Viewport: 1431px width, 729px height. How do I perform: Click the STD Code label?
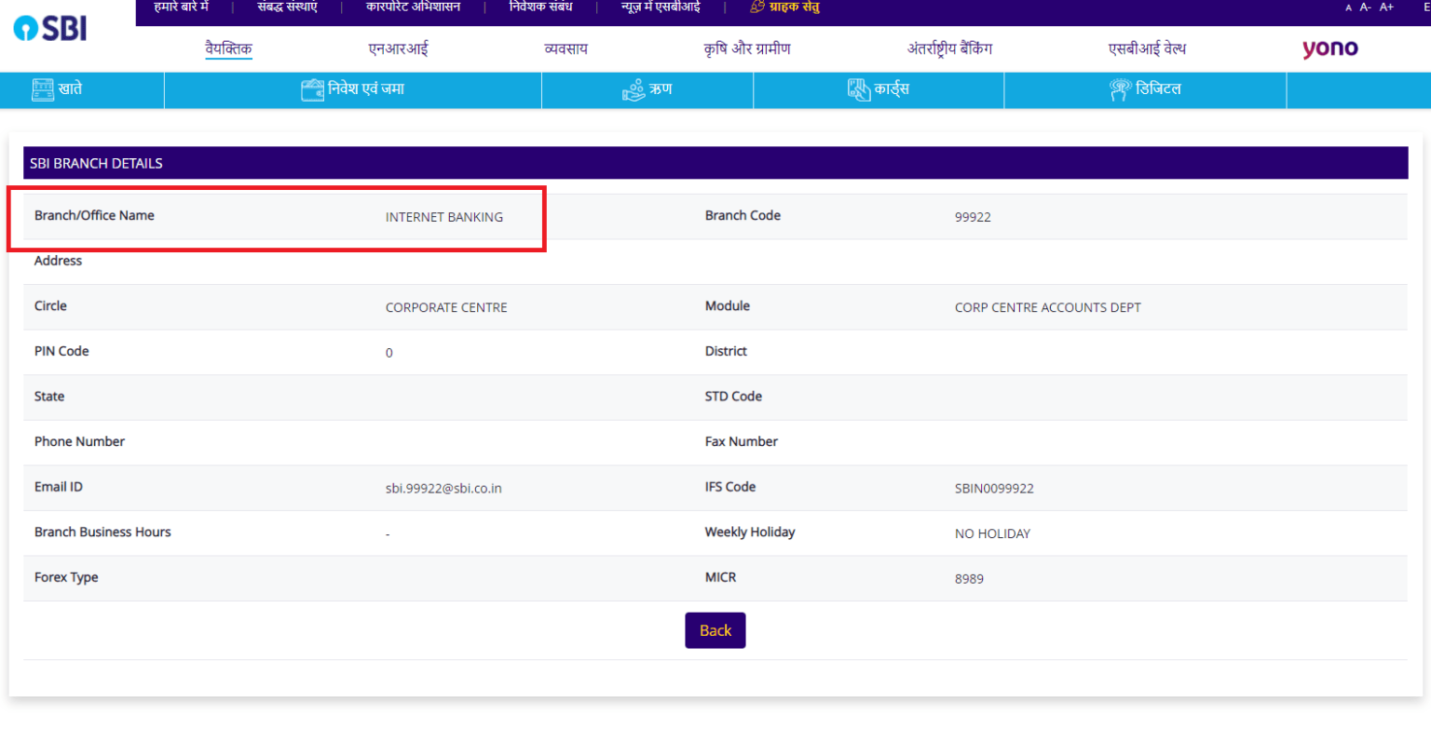pyautogui.click(x=733, y=396)
